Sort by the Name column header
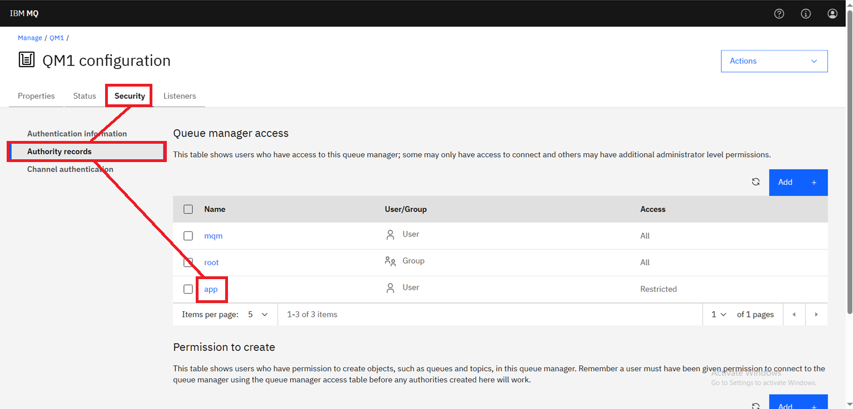This screenshot has height=409, width=853. (215, 209)
